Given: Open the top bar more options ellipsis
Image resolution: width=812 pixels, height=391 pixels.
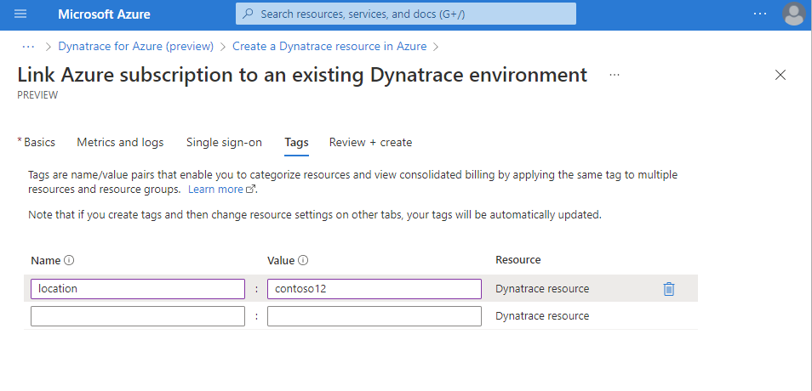Looking at the screenshot, I should coord(760,14).
